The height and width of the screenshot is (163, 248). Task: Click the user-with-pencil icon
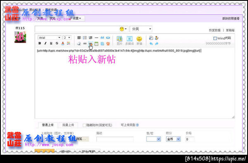pyautogui.click(x=157, y=38)
